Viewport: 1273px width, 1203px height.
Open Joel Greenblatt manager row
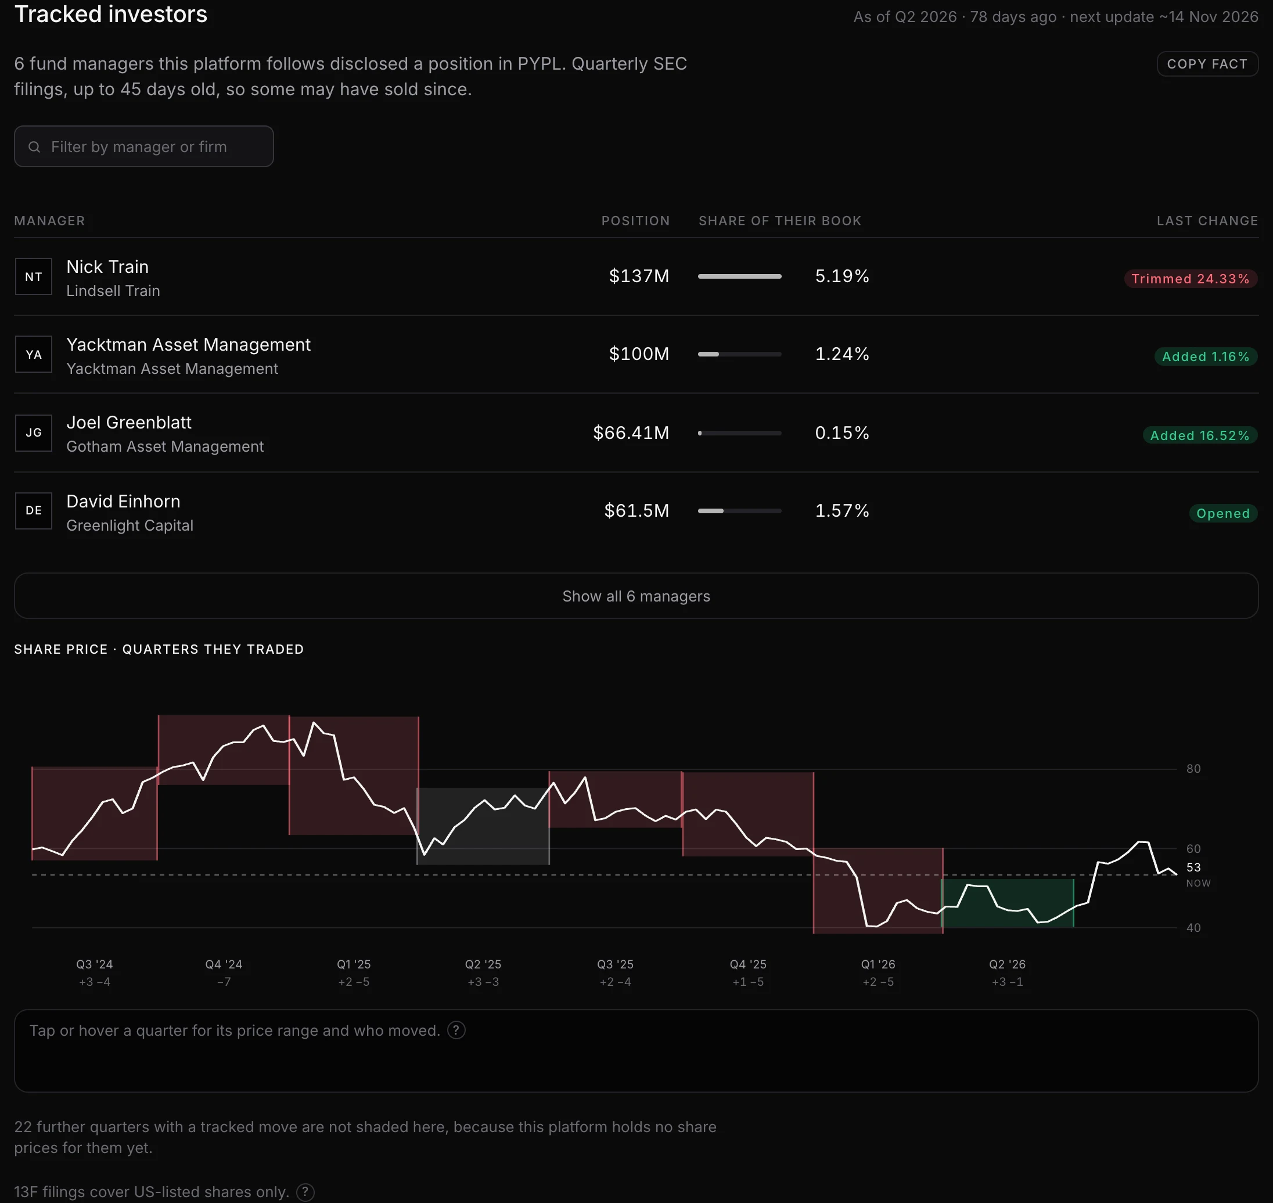coord(636,433)
